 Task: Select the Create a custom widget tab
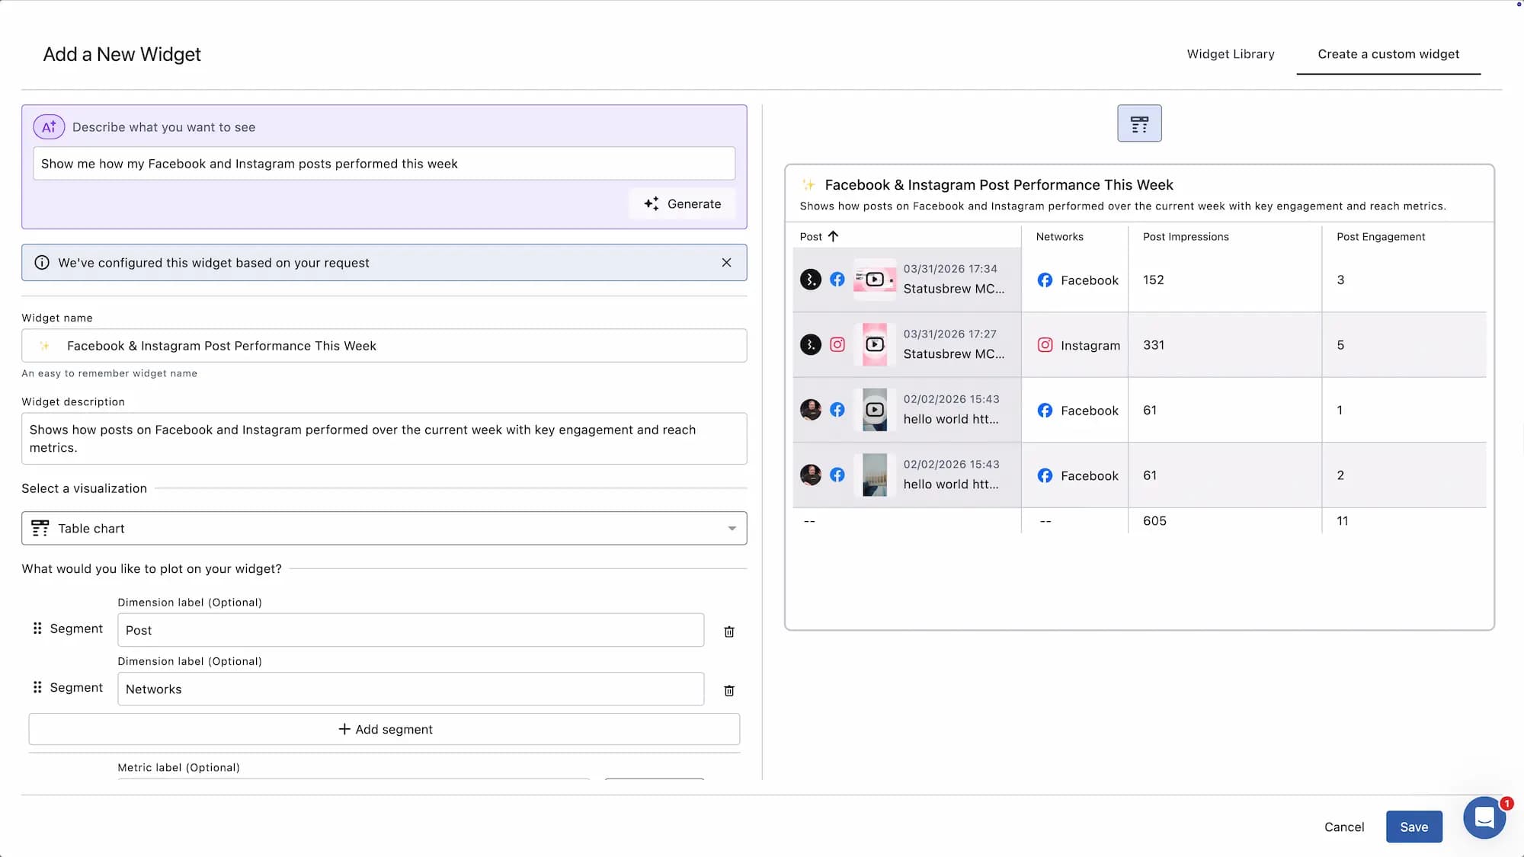click(x=1388, y=54)
